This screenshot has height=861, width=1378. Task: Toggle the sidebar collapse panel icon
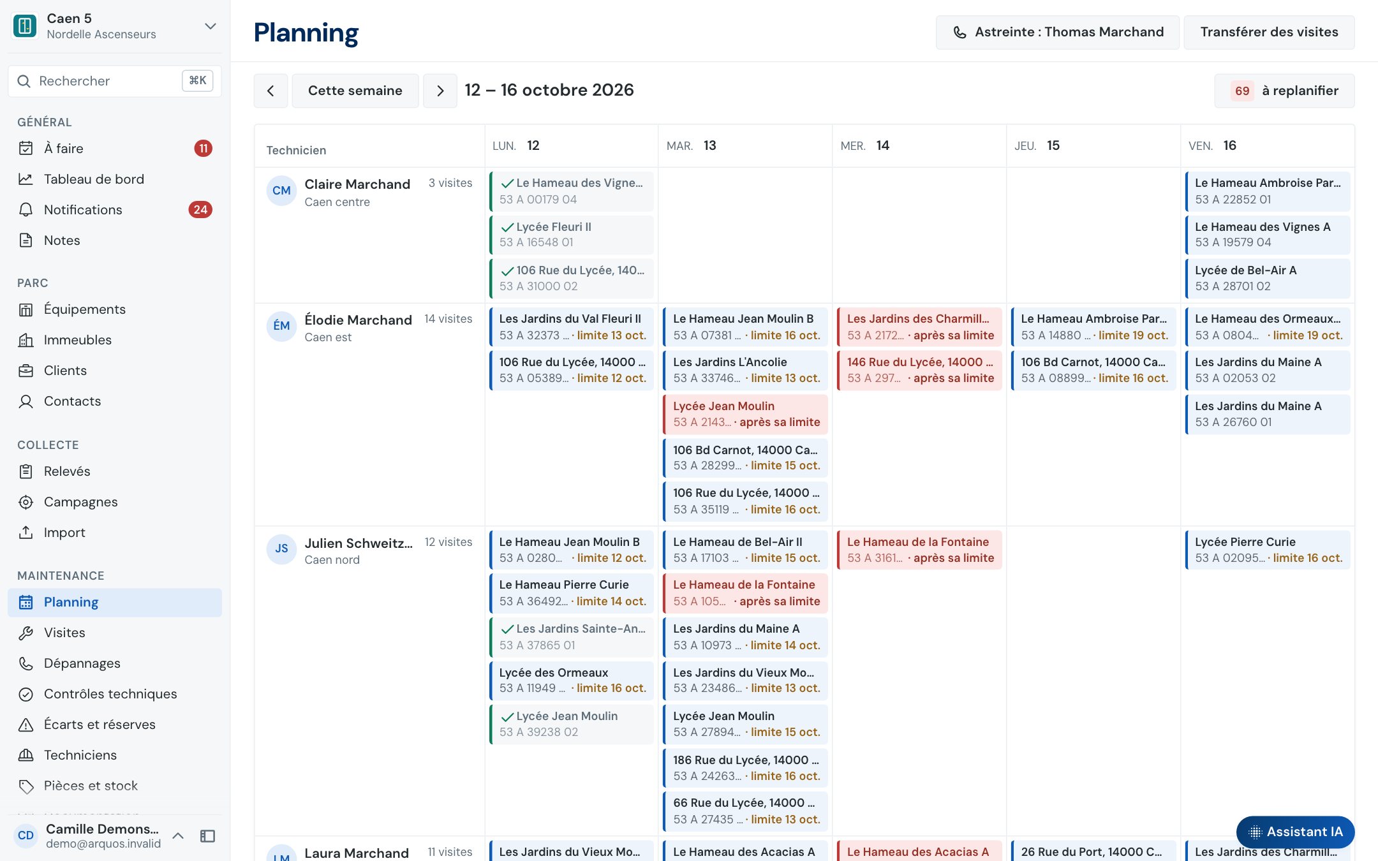207,836
